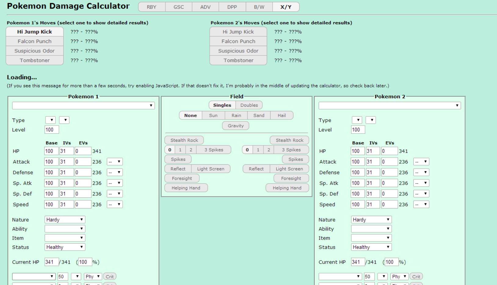
Task: Choose Singles battle format
Action: click(222, 105)
